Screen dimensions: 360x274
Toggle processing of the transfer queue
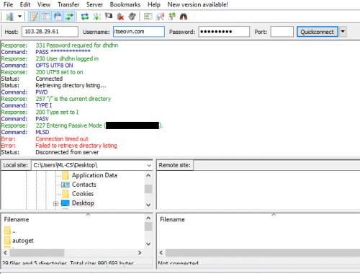pos(96,17)
